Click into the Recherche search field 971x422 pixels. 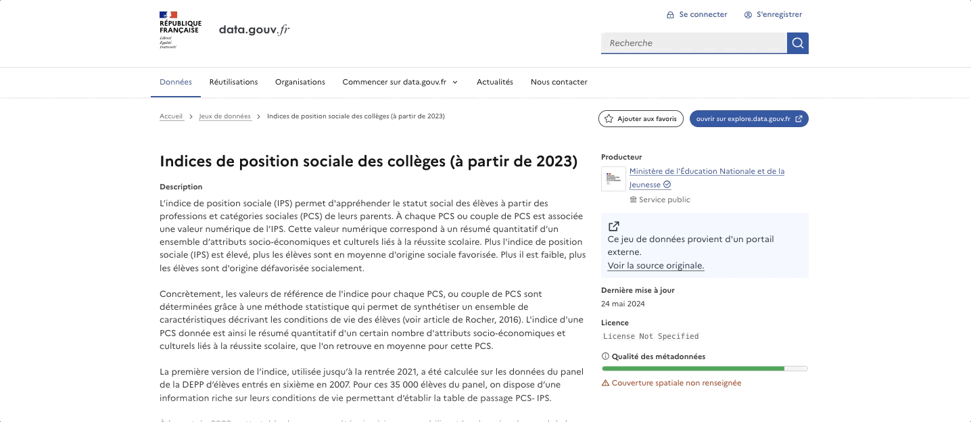(x=693, y=43)
